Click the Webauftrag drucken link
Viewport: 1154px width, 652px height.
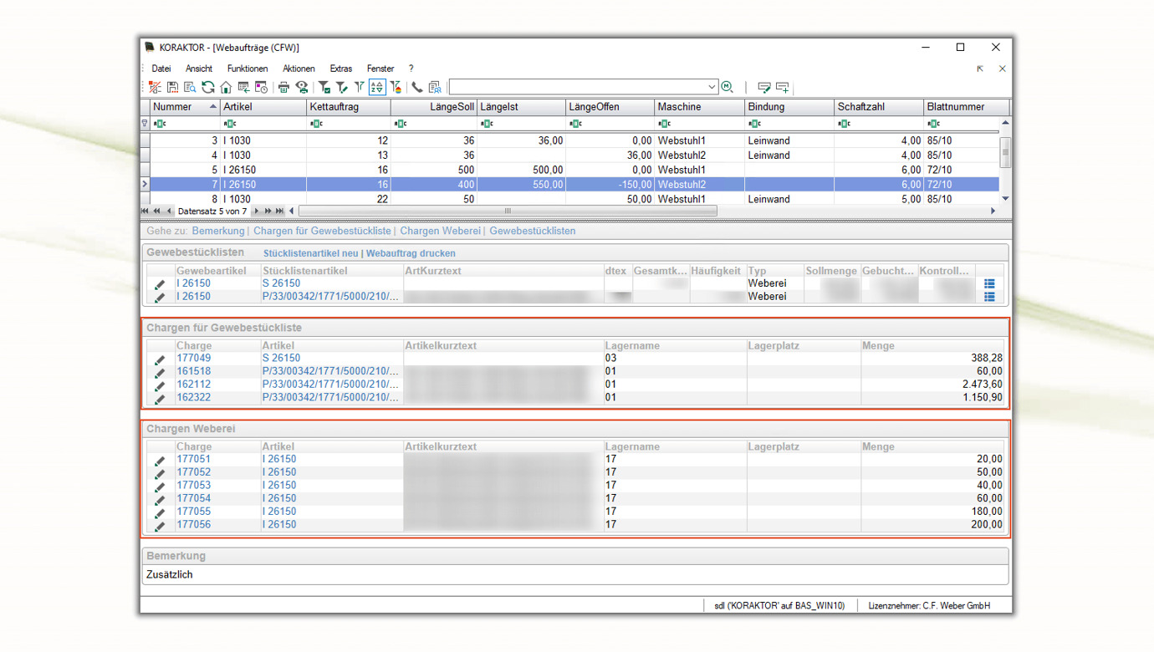[411, 253]
